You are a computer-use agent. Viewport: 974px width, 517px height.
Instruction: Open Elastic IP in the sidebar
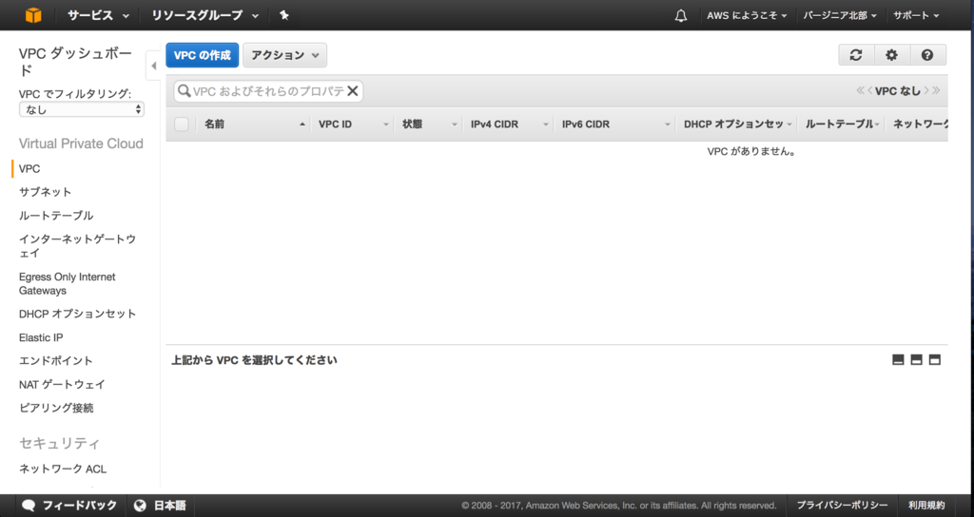coord(41,337)
